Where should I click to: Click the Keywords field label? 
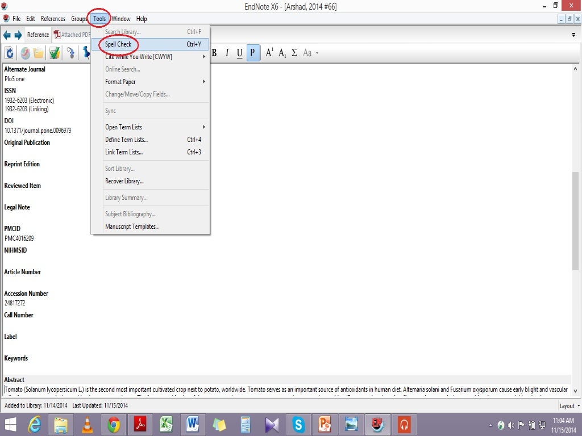point(16,358)
